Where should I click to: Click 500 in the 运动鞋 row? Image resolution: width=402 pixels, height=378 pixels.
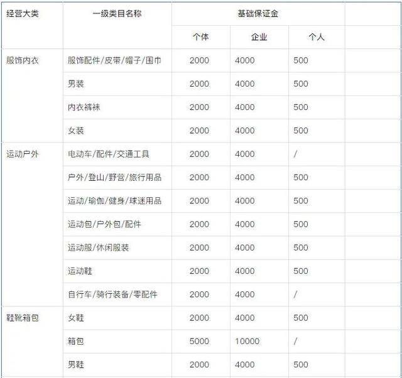tap(301, 271)
